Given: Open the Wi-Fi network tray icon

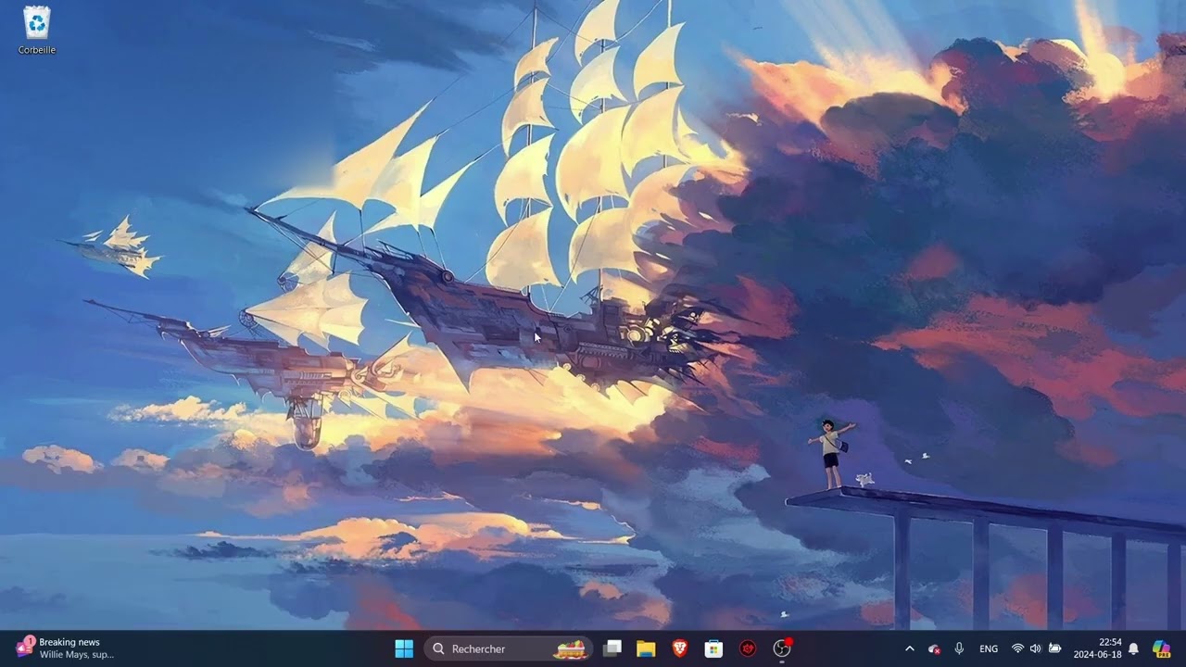Looking at the screenshot, I should pyautogui.click(x=1017, y=648).
